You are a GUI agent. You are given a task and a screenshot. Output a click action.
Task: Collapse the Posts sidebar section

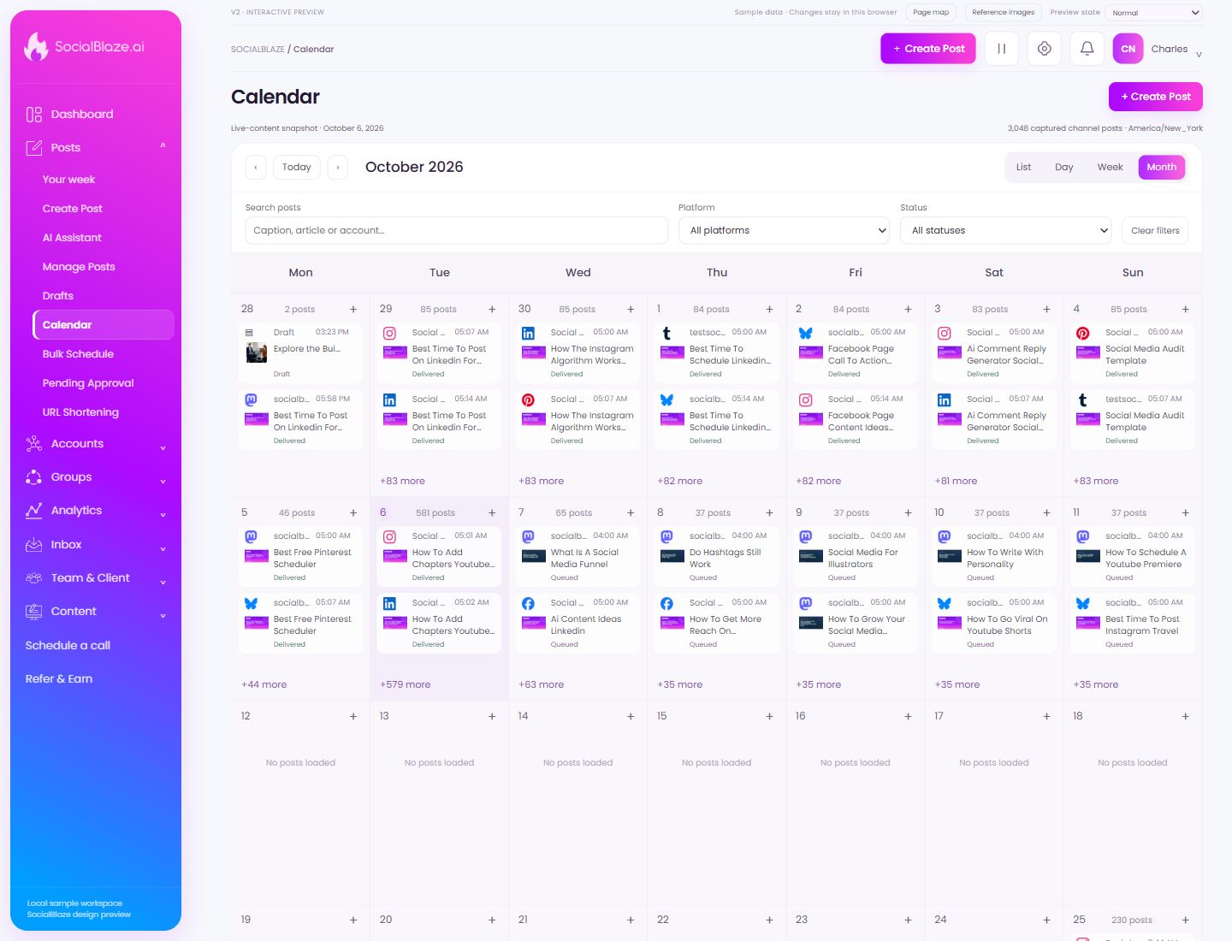point(163,146)
